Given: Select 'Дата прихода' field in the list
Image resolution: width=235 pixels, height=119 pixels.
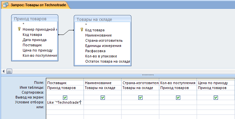Looking at the screenshot, I should [x=34, y=40].
